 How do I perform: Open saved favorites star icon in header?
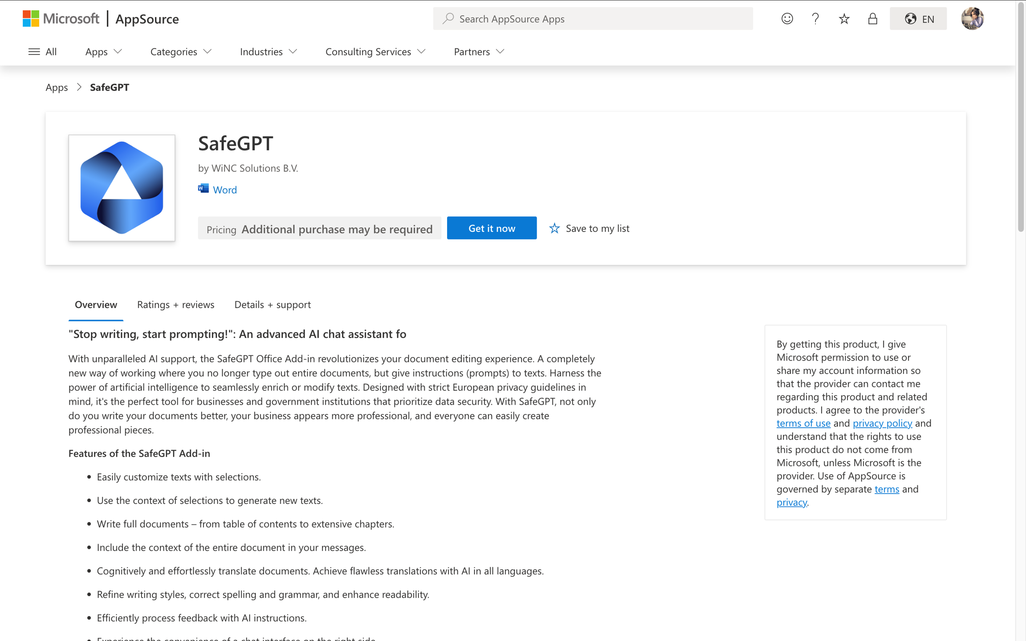coord(844,19)
